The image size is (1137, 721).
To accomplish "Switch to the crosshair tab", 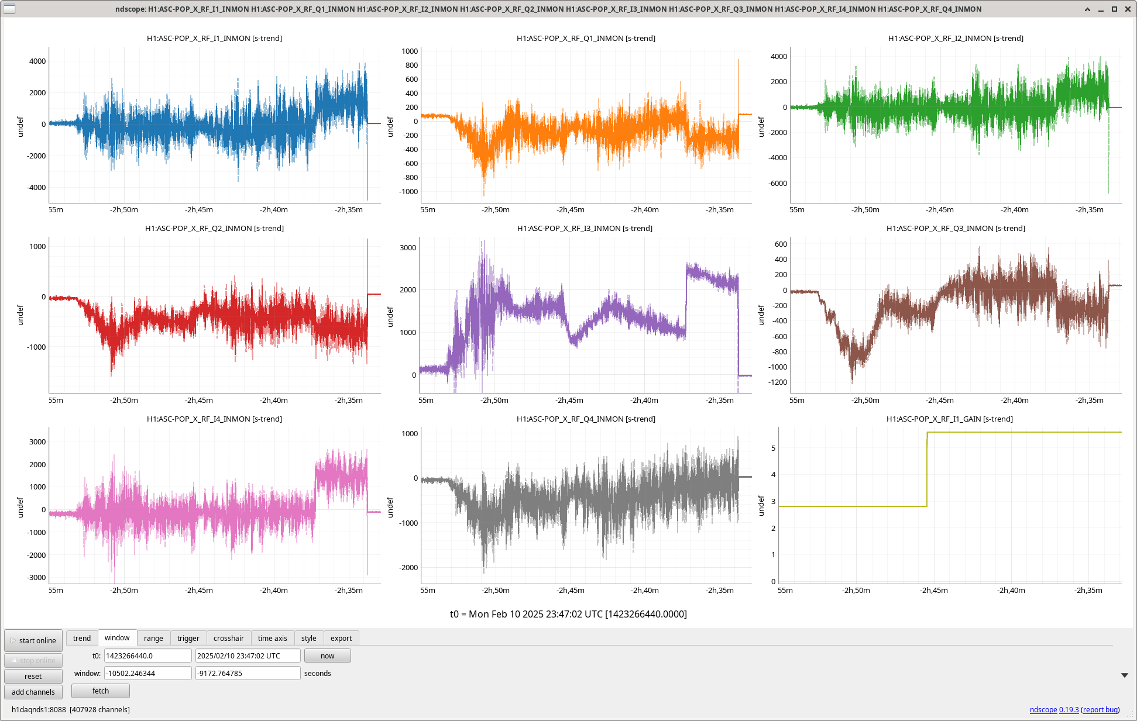I will click(229, 638).
